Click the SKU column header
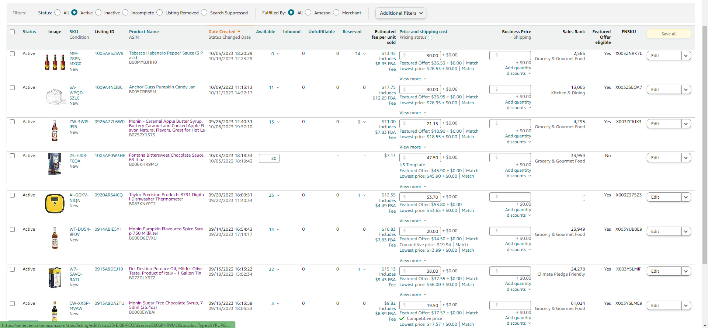The width and height of the screenshot is (708, 328). (x=74, y=32)
